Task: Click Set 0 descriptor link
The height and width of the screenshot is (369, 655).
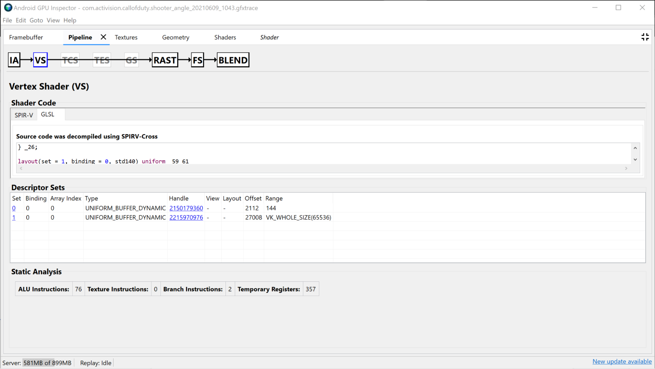Action: tap(13, 208)
